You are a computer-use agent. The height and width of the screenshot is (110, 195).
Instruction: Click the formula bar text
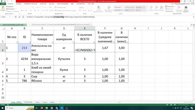tap(61, 17)
